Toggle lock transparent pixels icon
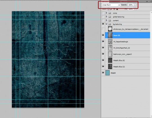Viewport: 152px width, 118px height. click(108, 9)
